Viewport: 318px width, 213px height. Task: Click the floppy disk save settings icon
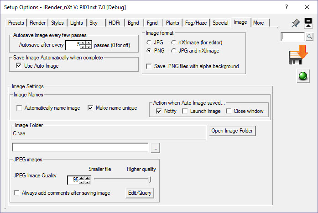[298, 56]
